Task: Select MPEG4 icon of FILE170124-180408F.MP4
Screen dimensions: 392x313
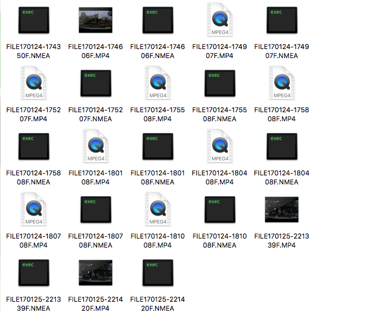Action: [x=220, y=146]
